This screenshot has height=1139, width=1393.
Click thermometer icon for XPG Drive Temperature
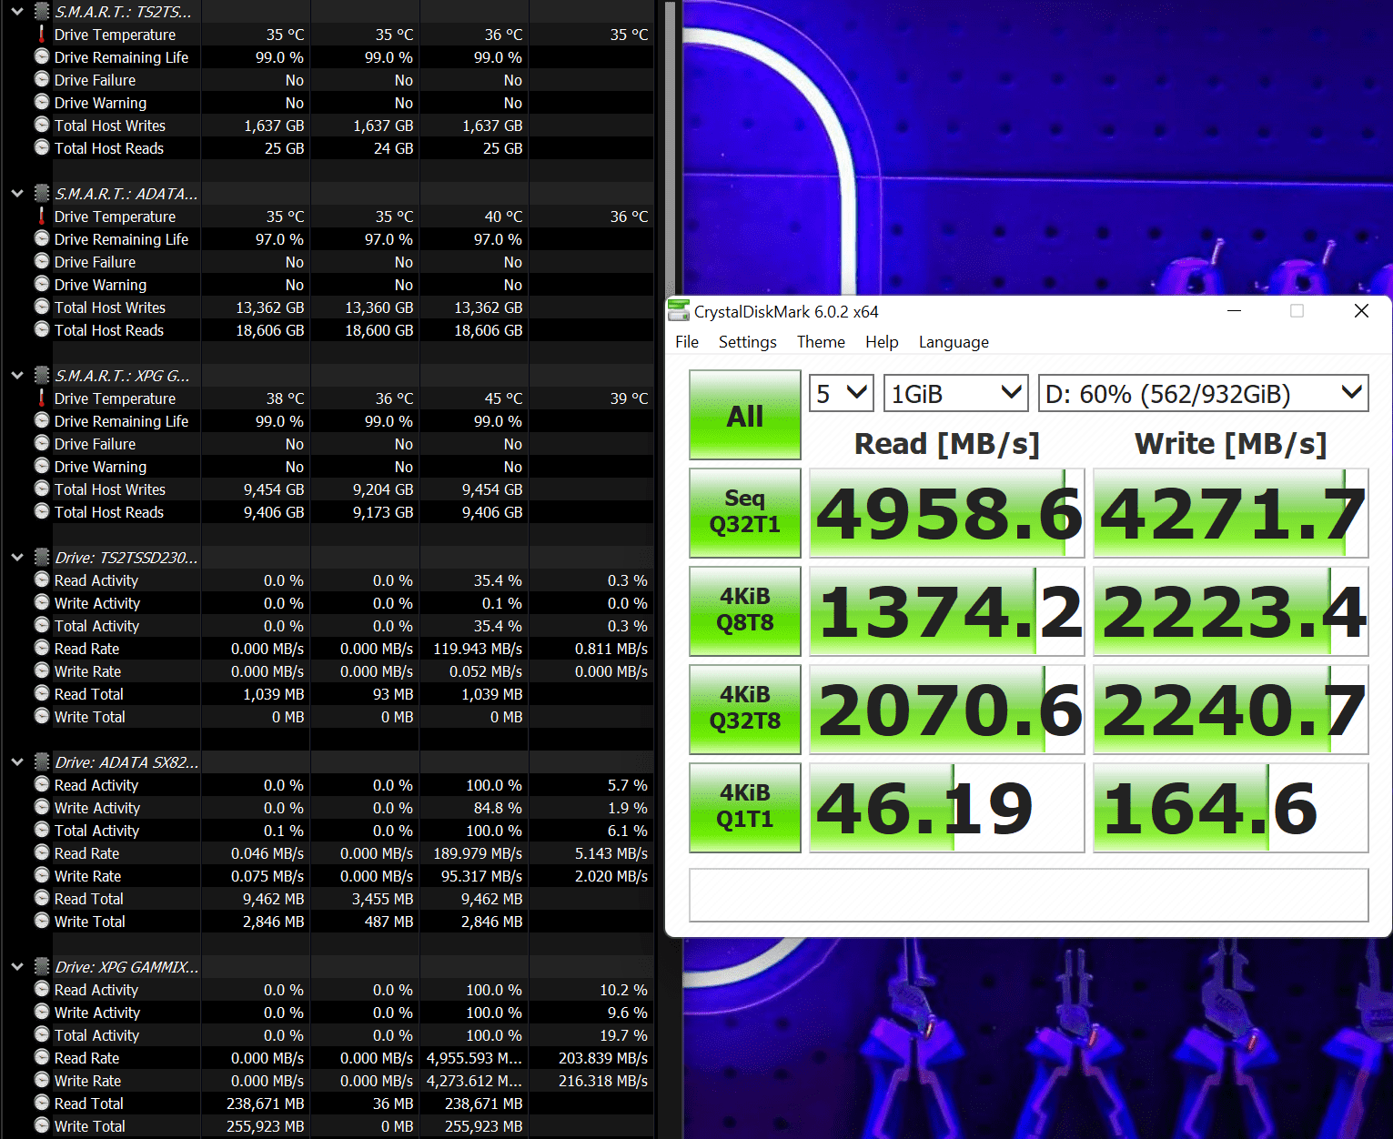[x=42, y=398]
